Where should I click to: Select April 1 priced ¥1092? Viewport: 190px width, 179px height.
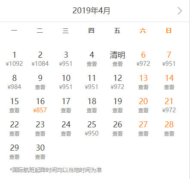(14, 59)
